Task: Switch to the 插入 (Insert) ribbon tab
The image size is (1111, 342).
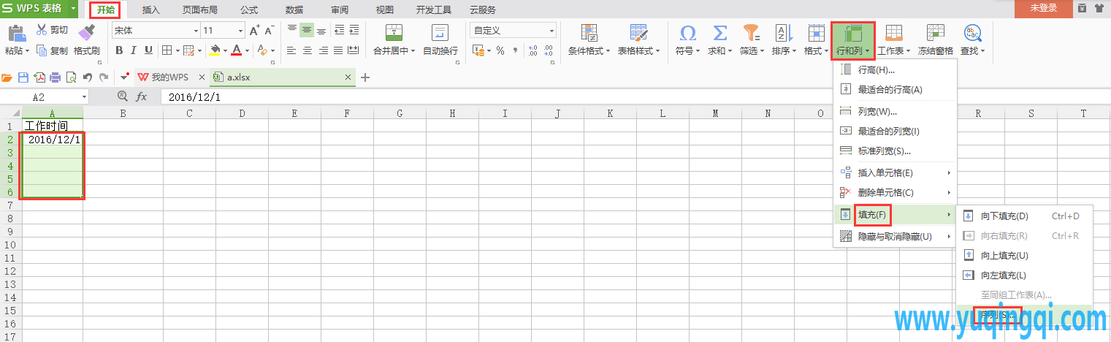Action: [x=151, y=9]
